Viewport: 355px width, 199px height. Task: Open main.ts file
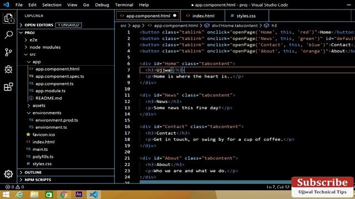click(40, 149)
